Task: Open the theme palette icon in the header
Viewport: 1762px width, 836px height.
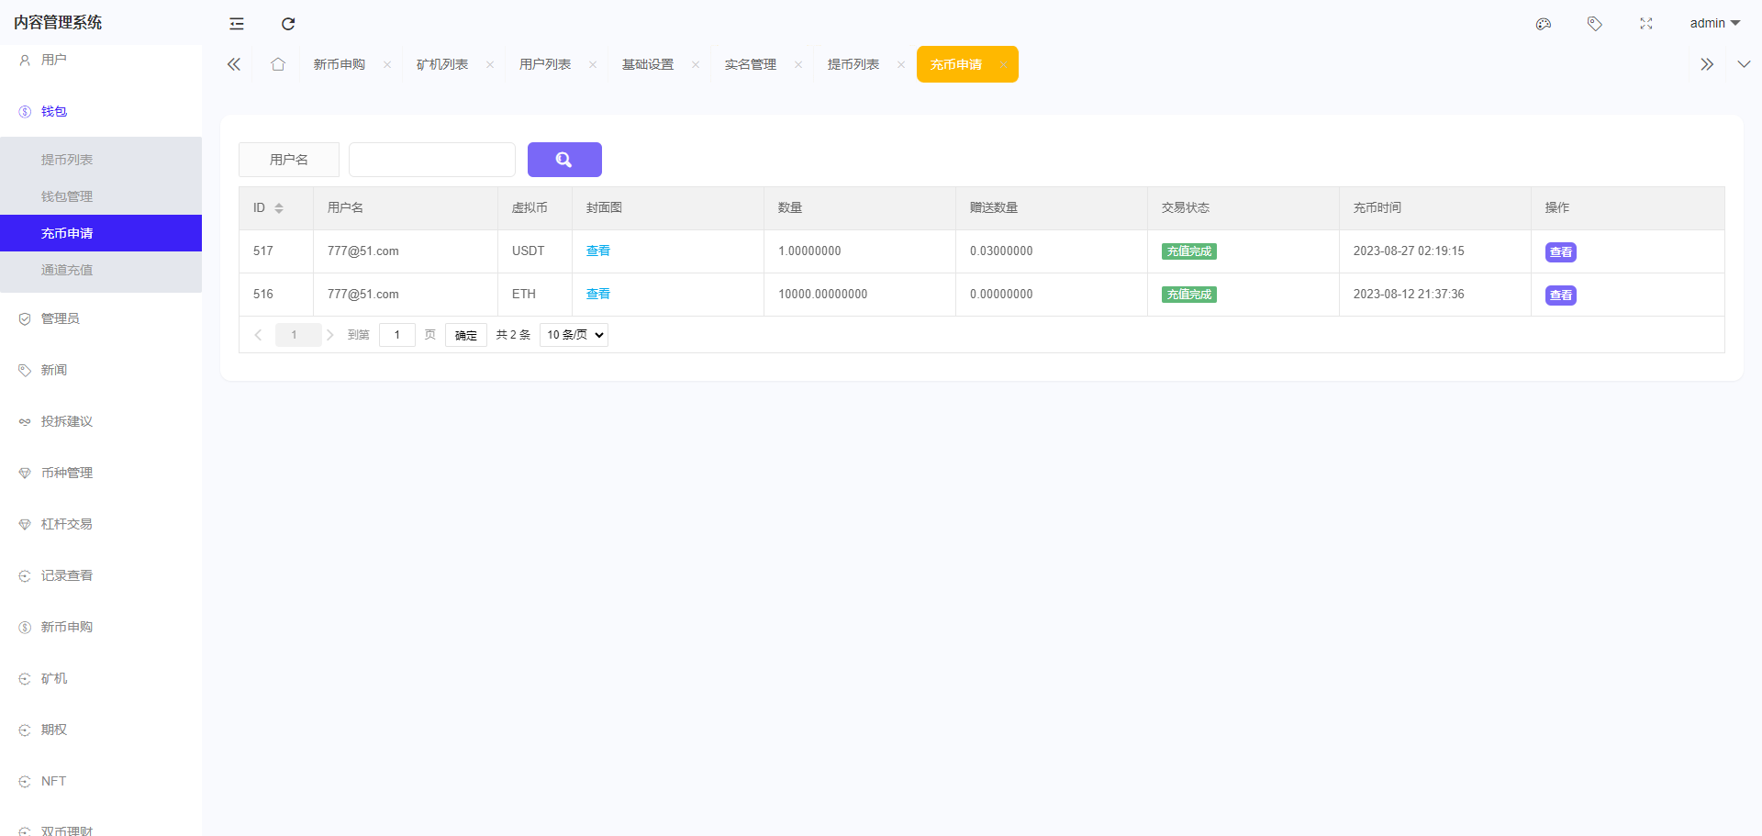Action: point(1543,23)
